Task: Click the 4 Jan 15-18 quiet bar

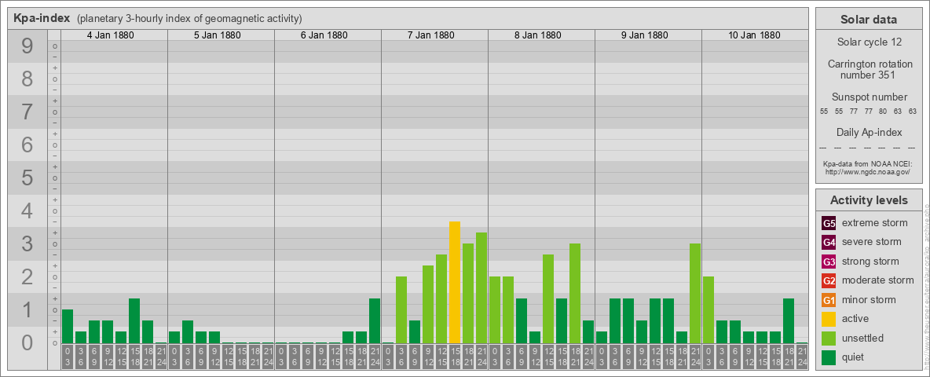Action: coord(134,320)
